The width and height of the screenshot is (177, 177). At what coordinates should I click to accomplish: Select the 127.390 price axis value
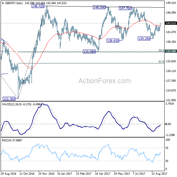click(x=171, y=81)
